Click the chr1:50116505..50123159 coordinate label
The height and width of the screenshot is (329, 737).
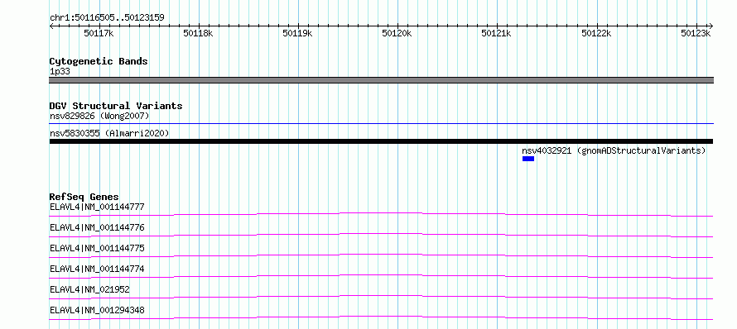107,18
